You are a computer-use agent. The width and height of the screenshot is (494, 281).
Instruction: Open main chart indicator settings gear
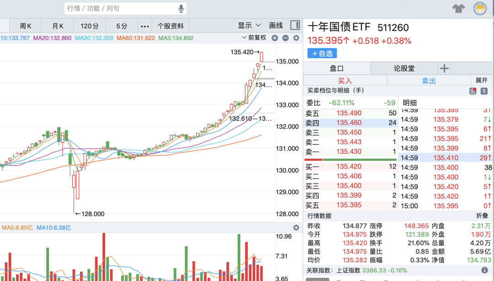296,38
